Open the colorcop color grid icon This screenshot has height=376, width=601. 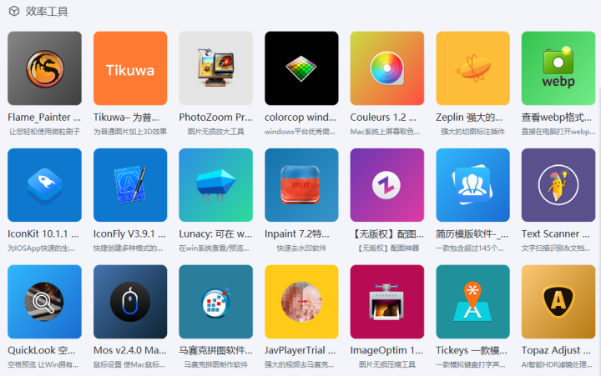click(301, 68)
